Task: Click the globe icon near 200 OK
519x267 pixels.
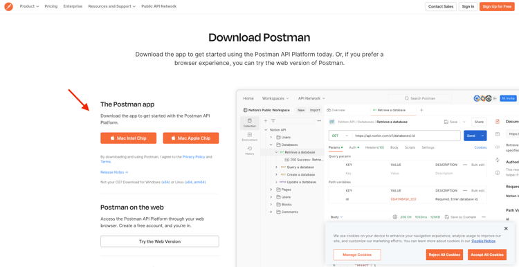Action: (394, 217)
